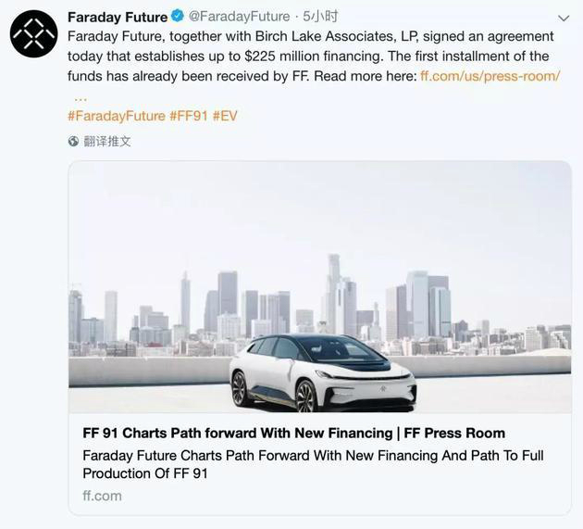Expand the truncated link ellipsis
Image resolution: width=583 pixels, height=529 pixels.
[x=81, y=99]
